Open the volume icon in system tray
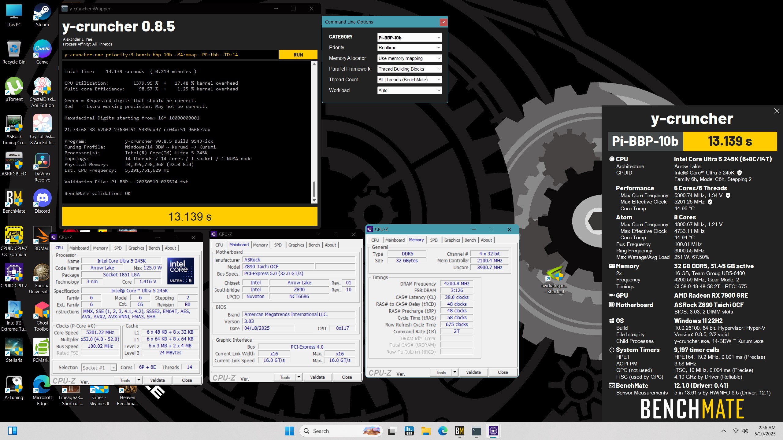783x440 pixels. tap(745, 431)
